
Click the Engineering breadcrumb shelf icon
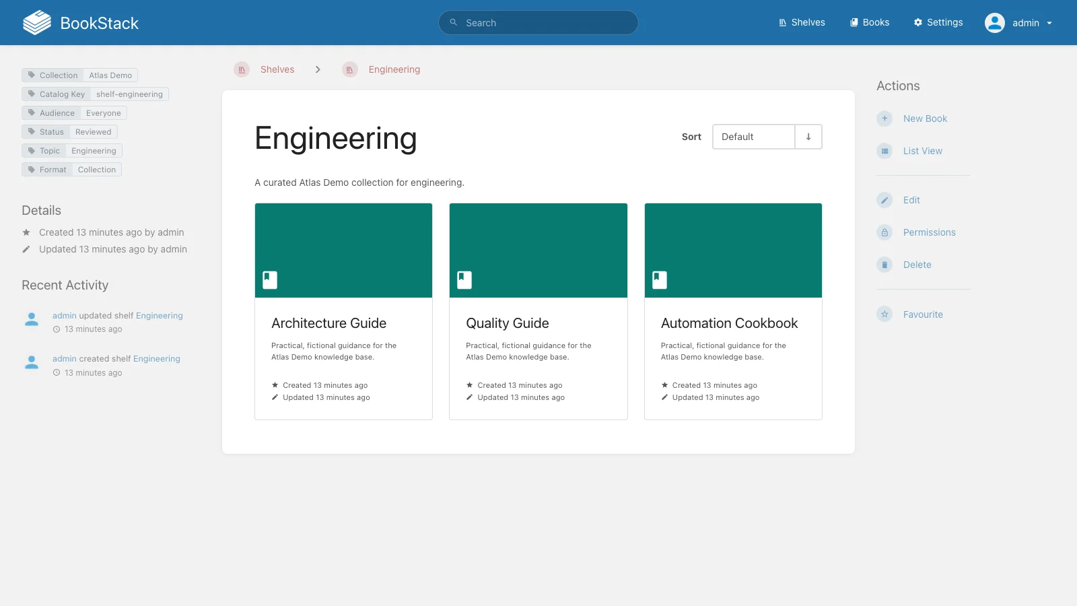[350, 69]
